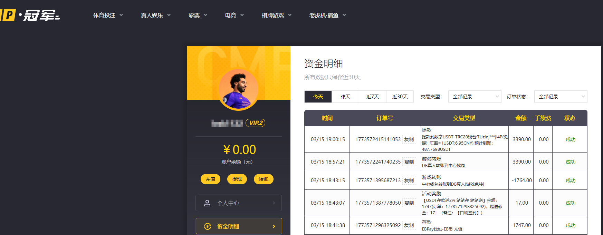Click the 资金明细 yen coin icon
Viewport: 603px width, 235px height.
pyautogui.click(x=208, y=226)
